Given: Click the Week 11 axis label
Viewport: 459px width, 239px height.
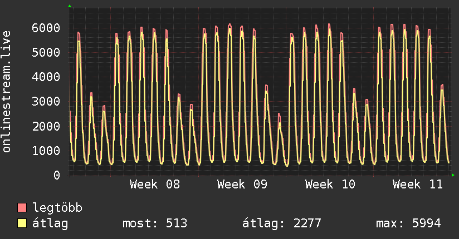Looking at the screenshot, I should [x=418, y=185].
